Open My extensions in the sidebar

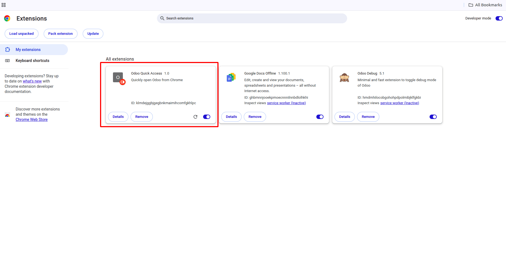tap(28, 49)
